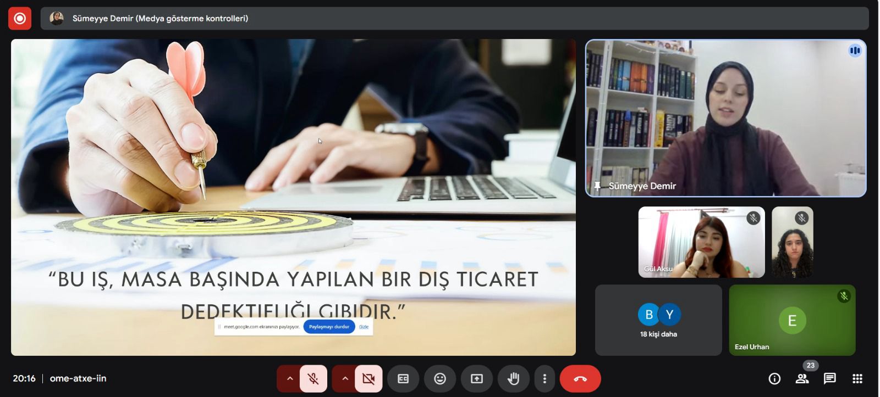Screen dimensions: 880x397
Task: Toggle closed captions on
Action: [403, 379]
